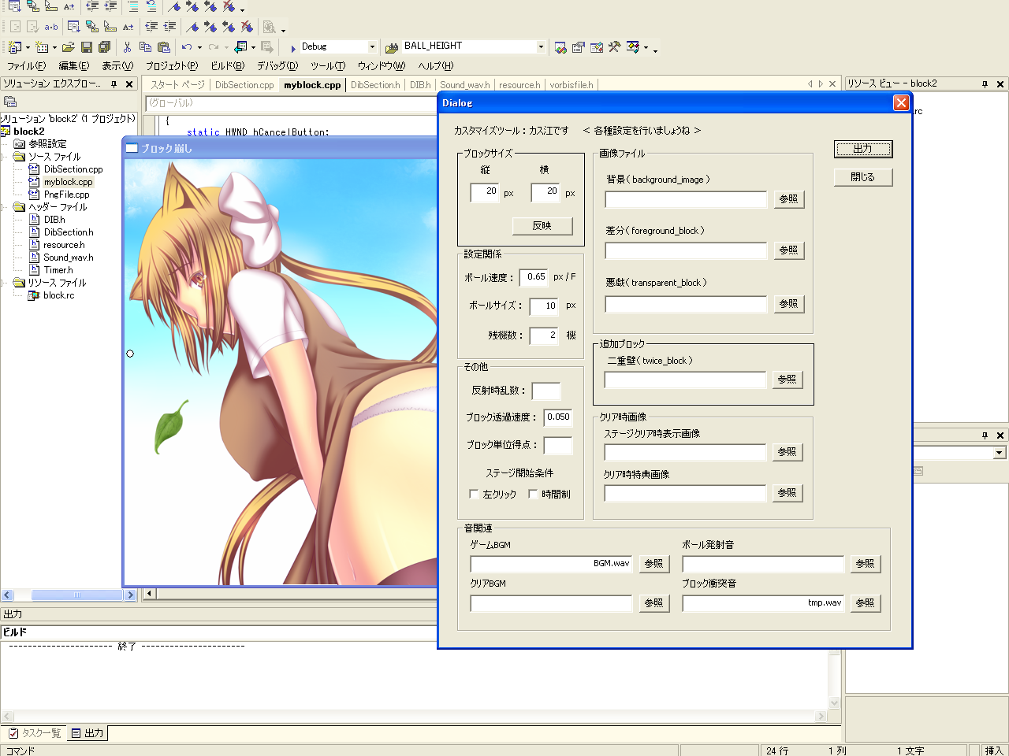Screen dimensions: 1009x756
Task: Click 参照 for twice_block
Action: (x=787, y=379)
